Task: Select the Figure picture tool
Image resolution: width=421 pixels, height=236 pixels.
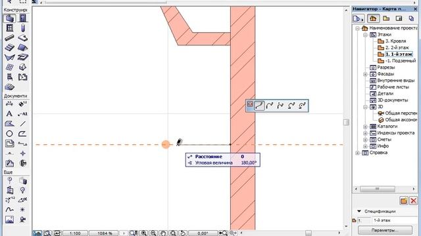Action: (x=10, y=220)
